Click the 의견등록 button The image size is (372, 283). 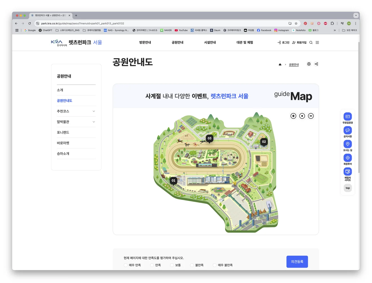pyautogui.click(x=297, y=262)
